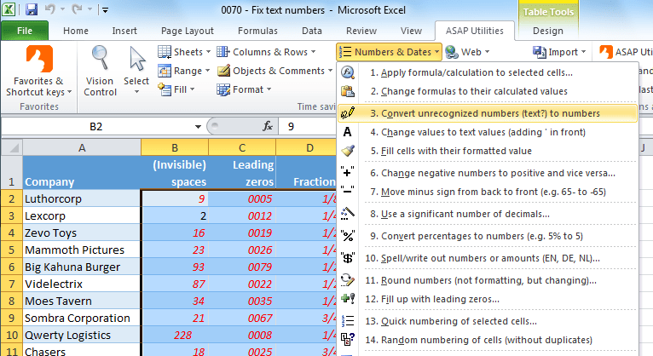The height and width of the screenshot is (356, 653).
Task: Open the Format dropdown
Action: point(244,89)
